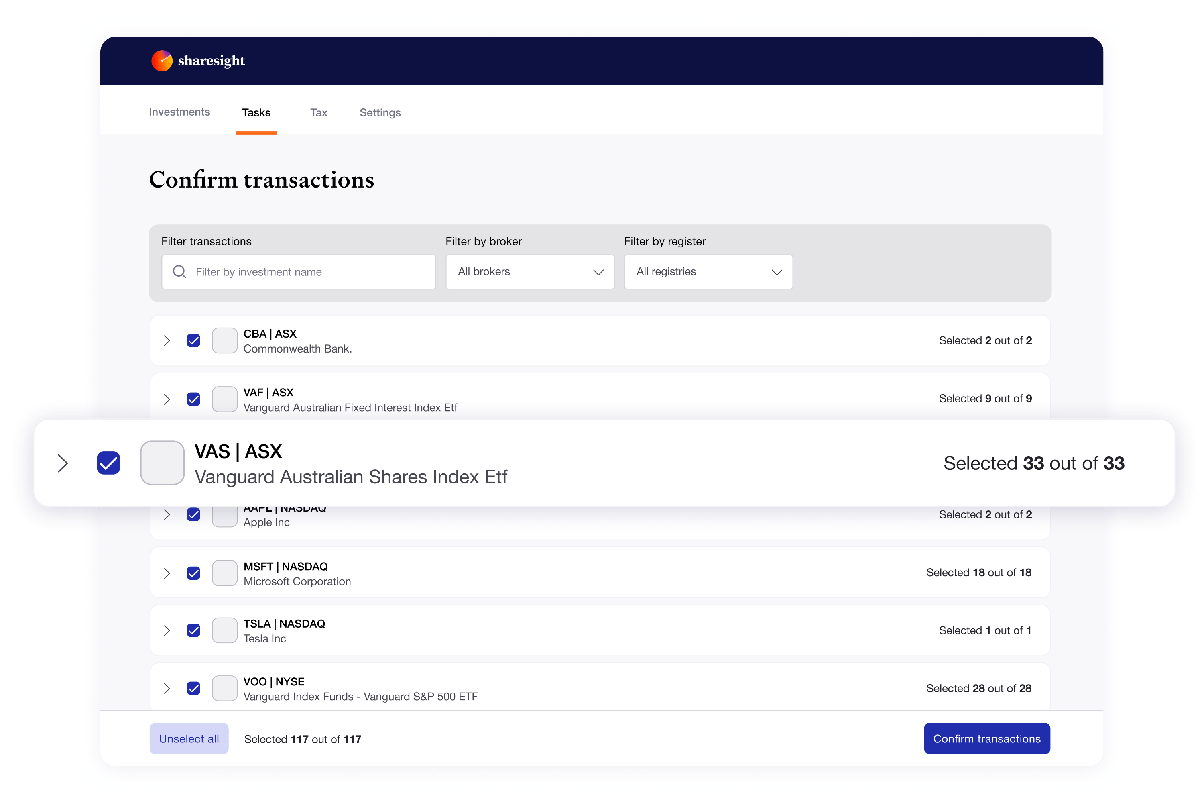Expand the VOO | NYSE row
This screenshot has height=803, width=1204.
pos(167,688)
